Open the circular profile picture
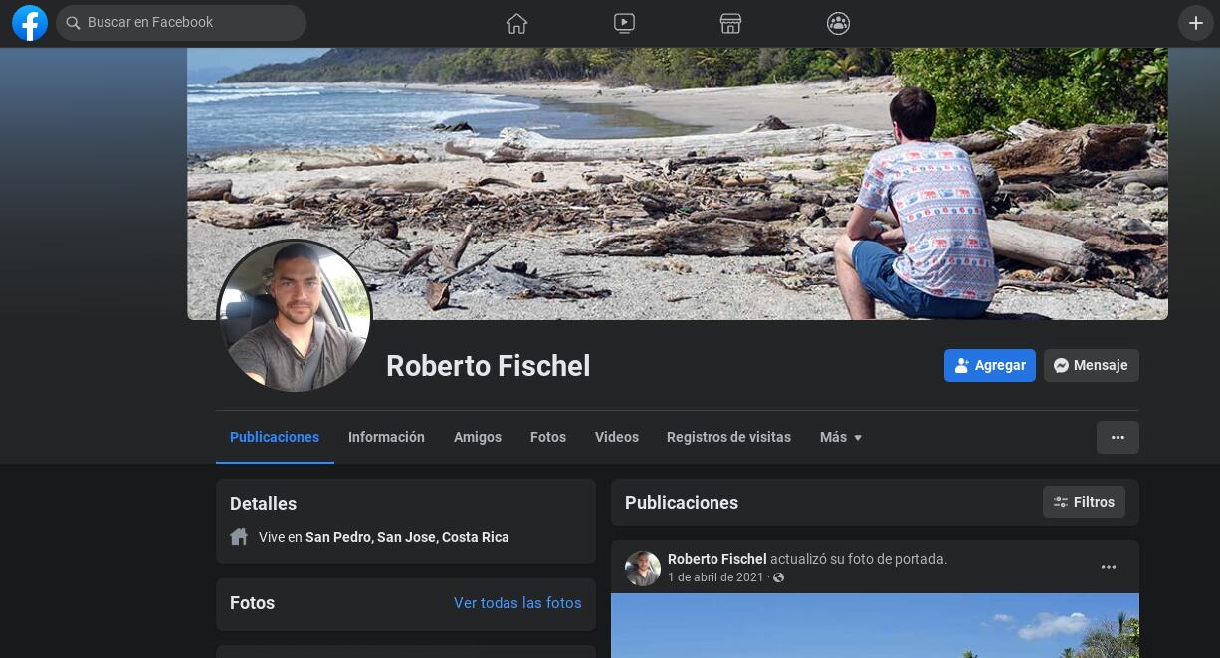 coord(295,316)
